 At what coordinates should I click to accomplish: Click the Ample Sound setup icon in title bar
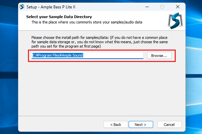pos(22,7)
